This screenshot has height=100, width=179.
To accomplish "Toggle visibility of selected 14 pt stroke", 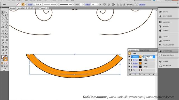I will (x=129, y=57).
